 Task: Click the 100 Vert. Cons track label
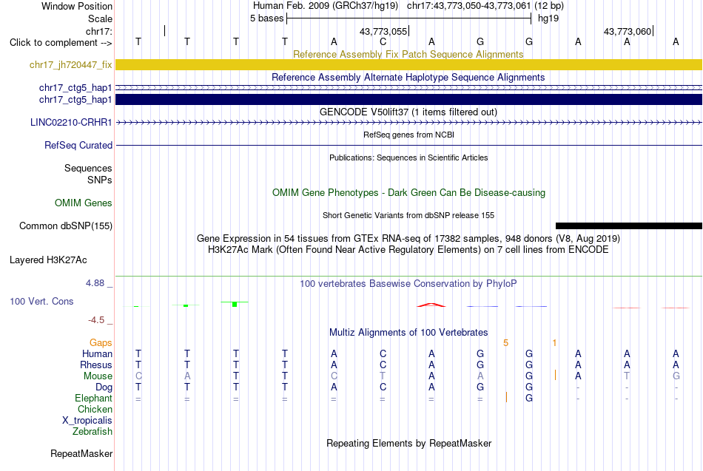(41, 301)
